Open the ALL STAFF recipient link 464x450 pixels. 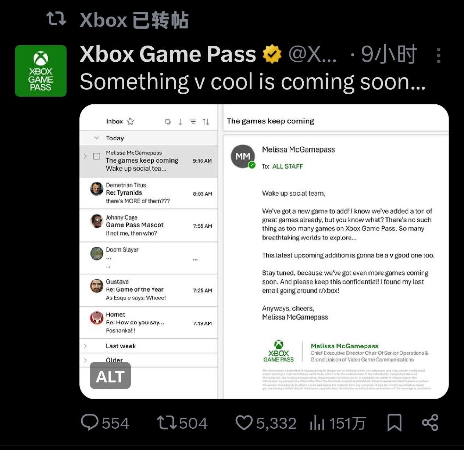288,166
